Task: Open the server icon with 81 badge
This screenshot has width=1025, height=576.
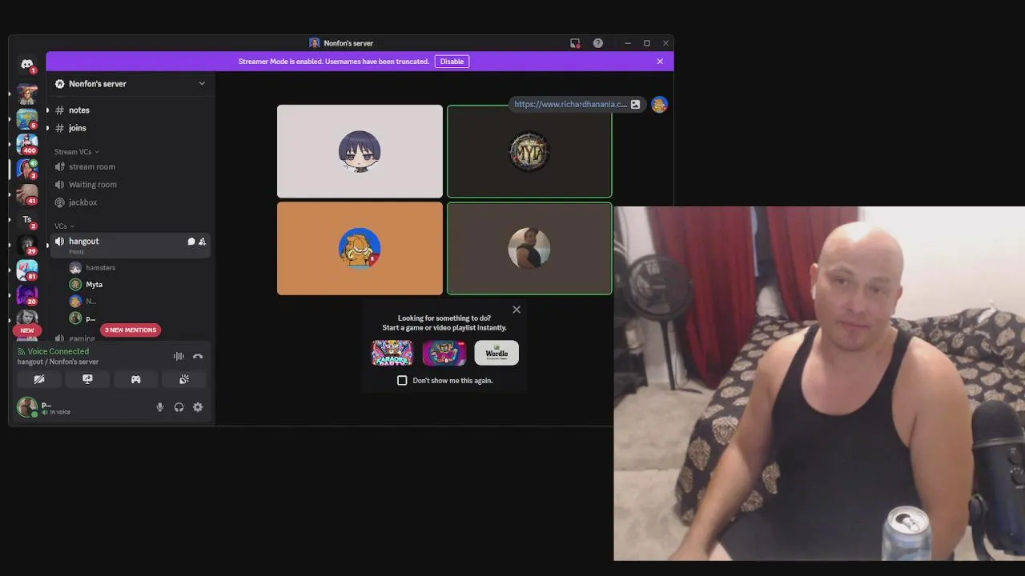Action: tap(27, 270)
